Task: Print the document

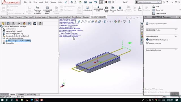Action: coord(90,2)
